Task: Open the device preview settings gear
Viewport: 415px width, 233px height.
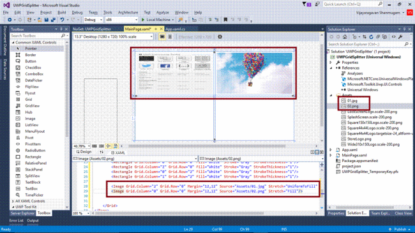Action: tap(220, 37)
